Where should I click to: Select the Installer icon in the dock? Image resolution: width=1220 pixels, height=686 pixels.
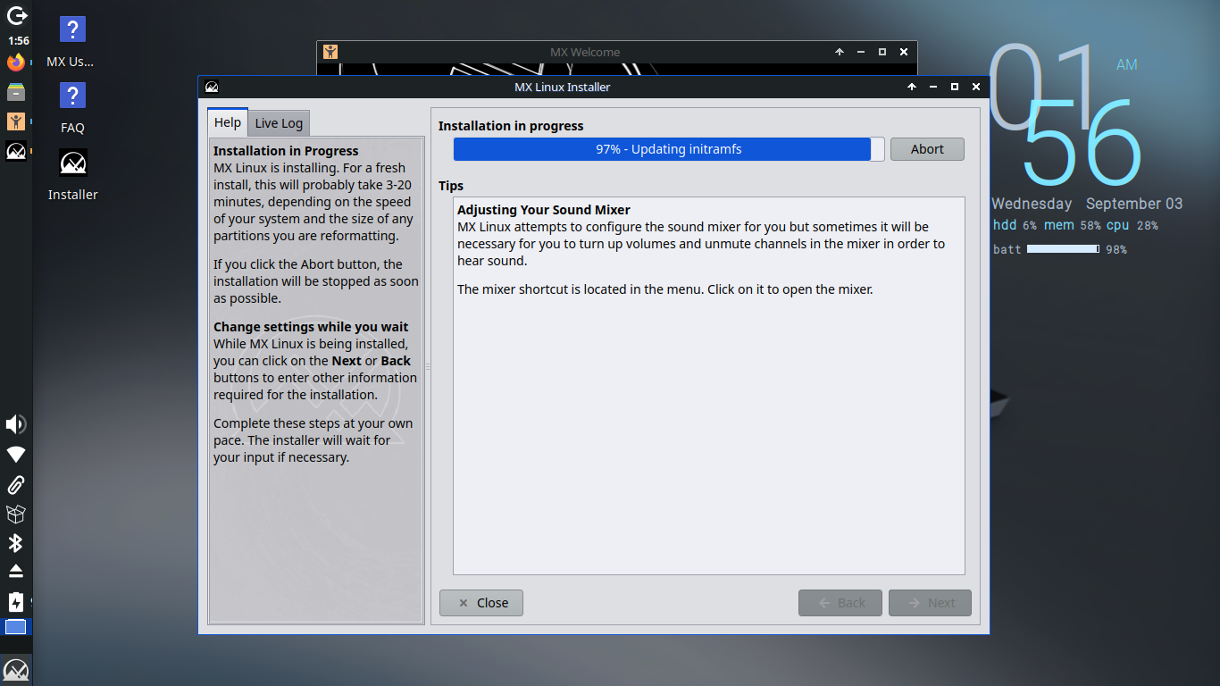72,163
